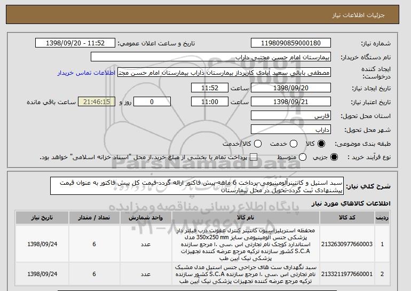
Task: Click the buyer name field بیمارستان امام حسن
Action: point(211,57)
